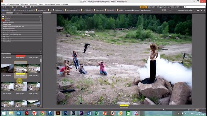The image size is (207, 116).
Task: Go forward with the forward arrow icon
Action: click(x=6, y=7)
